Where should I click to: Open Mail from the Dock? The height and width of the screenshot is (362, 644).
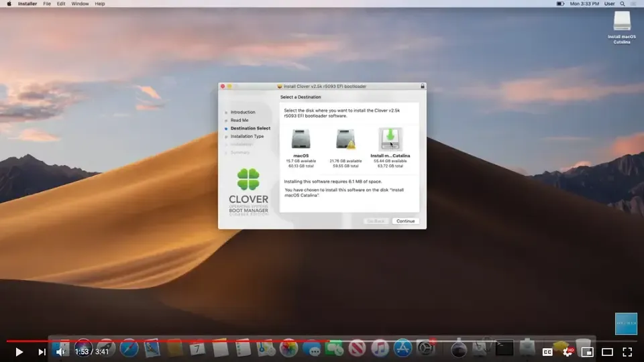[x=152, y=349]
